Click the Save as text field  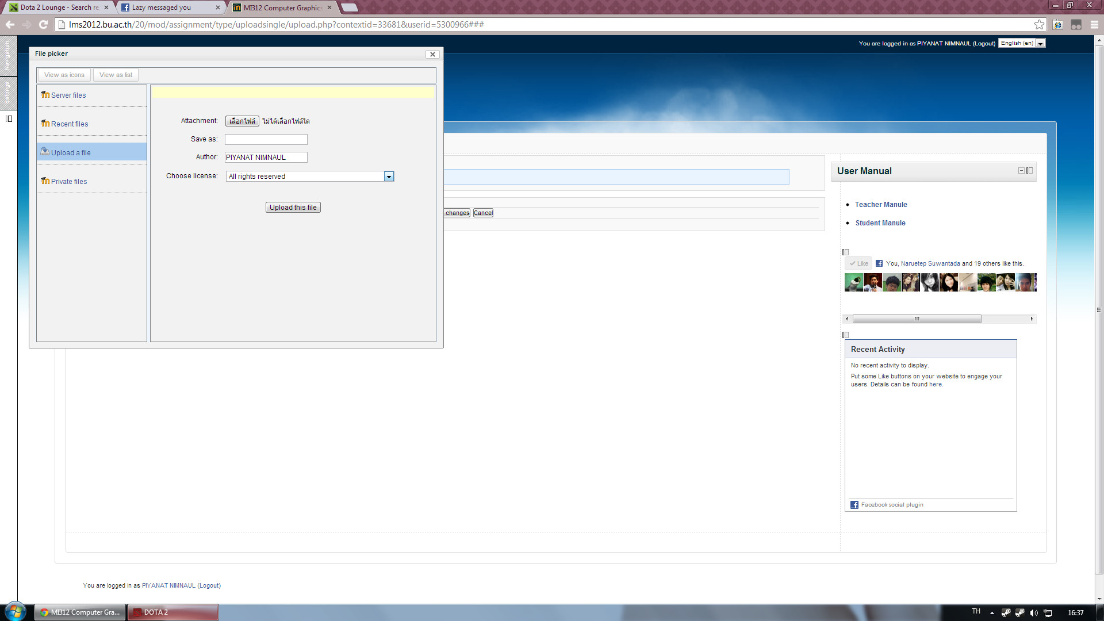coord(266,140)
